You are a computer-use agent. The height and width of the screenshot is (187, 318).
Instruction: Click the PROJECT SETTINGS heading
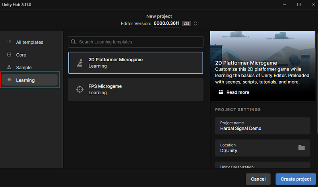click(238, 110)
